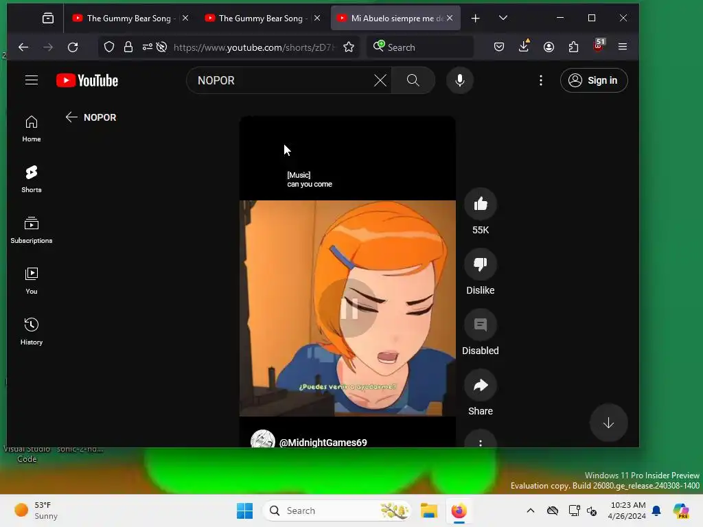This screenshot has height=527, width=703.
Task: Start voice search with the microphone
Action: (x=459, y=80)
